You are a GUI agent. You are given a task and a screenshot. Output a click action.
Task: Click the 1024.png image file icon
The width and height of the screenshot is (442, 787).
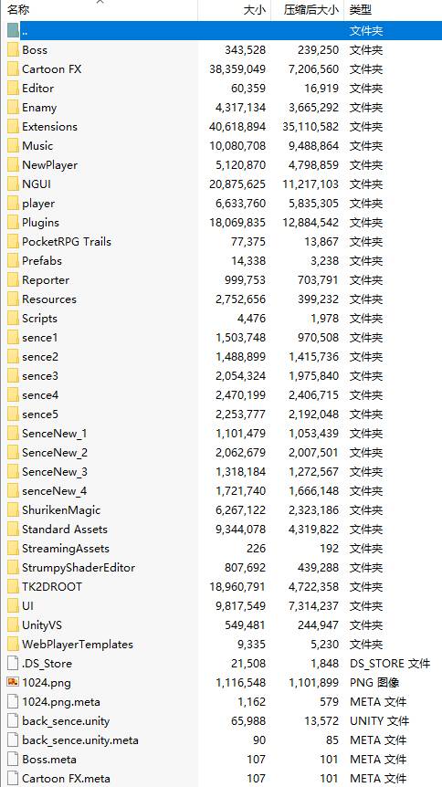coord(13,682)
